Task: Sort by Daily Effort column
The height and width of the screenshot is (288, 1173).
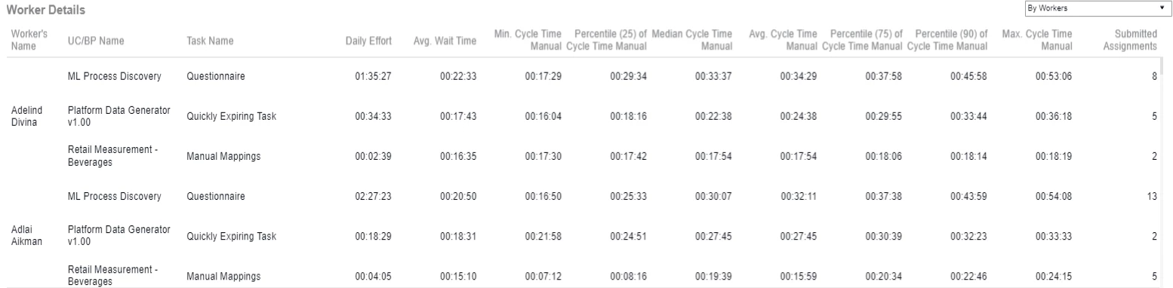Action: (368, 41)
